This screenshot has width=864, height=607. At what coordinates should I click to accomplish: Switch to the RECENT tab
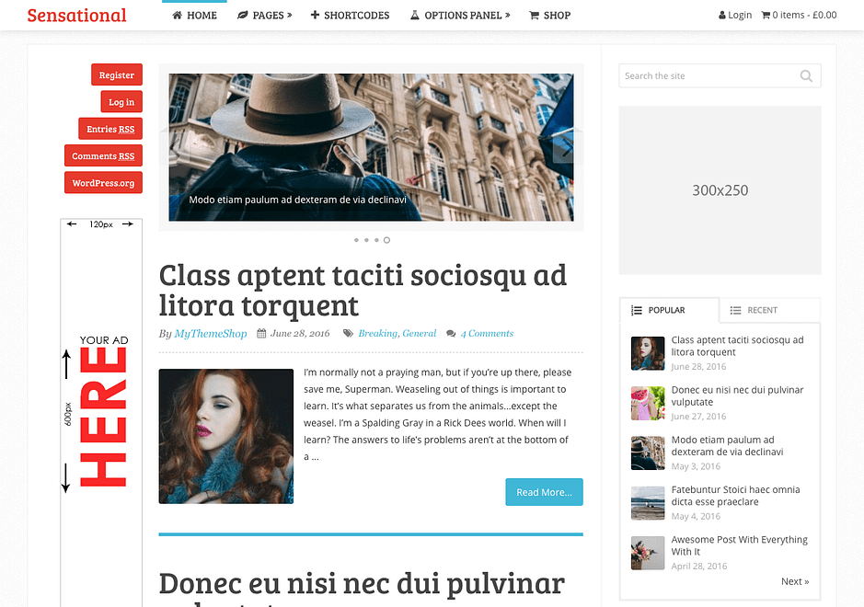770,310
